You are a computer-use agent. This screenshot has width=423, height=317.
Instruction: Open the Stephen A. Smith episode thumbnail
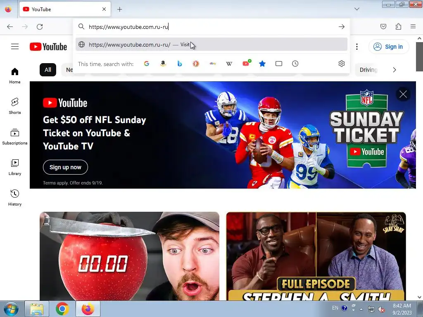316,256
